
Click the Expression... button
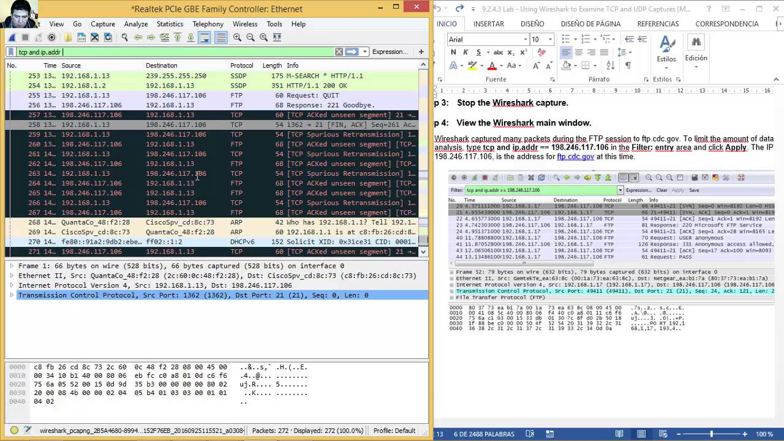[390, 51]
